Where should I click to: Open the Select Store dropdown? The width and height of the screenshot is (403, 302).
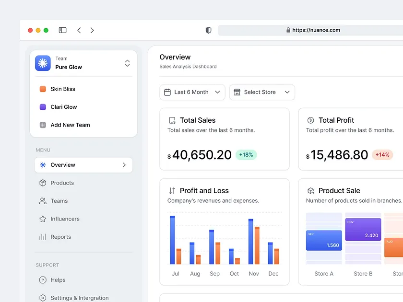click(262, 92)
